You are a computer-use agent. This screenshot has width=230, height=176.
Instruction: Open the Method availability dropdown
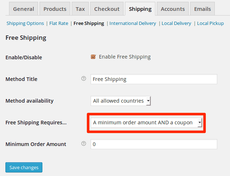(121, 101)
